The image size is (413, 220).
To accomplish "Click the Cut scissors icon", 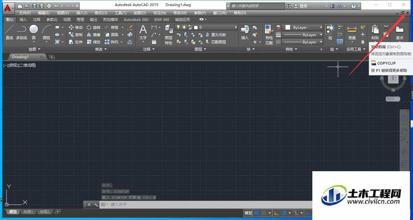I will coord(386,27).
